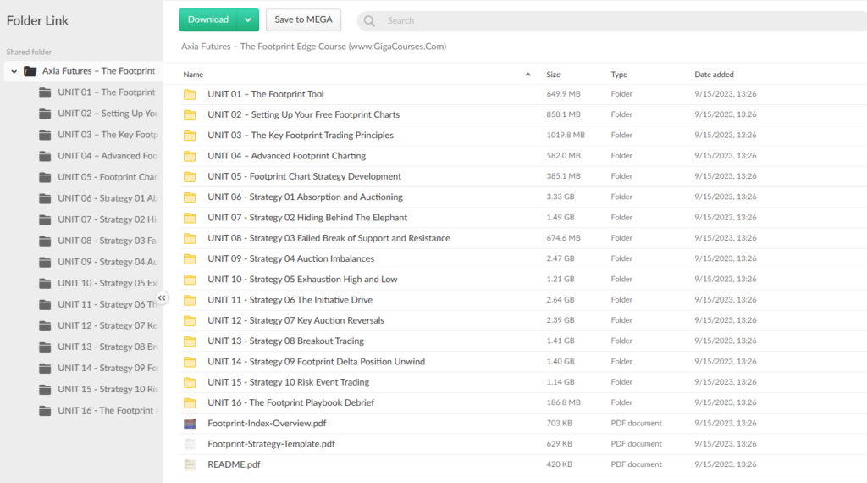The width and height of the screenshot is (867, 483).
Task: Click folder icon of UNIT 10 row
Action: tap(190, 280)
